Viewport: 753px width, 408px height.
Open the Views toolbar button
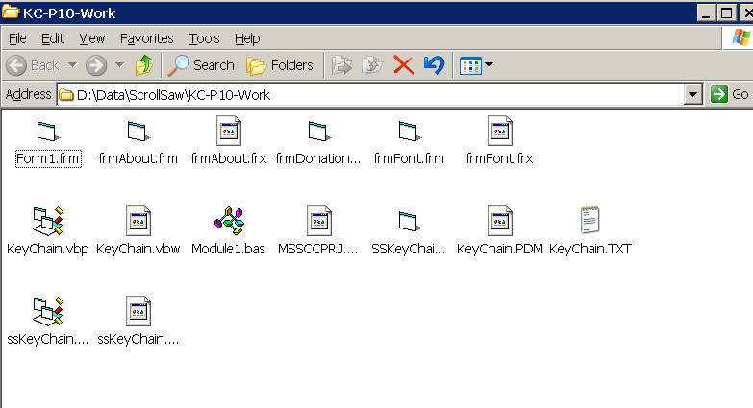click(x=470, y=65)
